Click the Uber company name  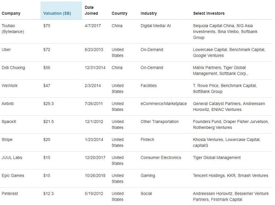click(x=6, y=50)
